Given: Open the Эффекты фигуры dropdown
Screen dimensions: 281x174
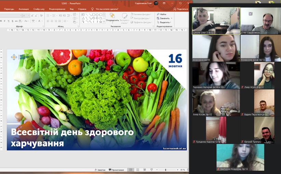Looking at the screenshot, I should (141, 22).
